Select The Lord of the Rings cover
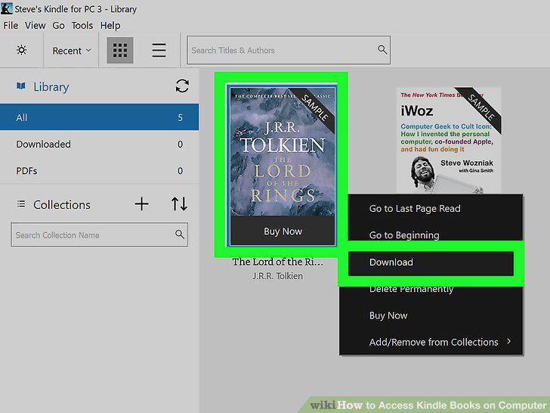The width and height of the screenshot is (550, 413). pyautogui.click(x=283, y=152)
